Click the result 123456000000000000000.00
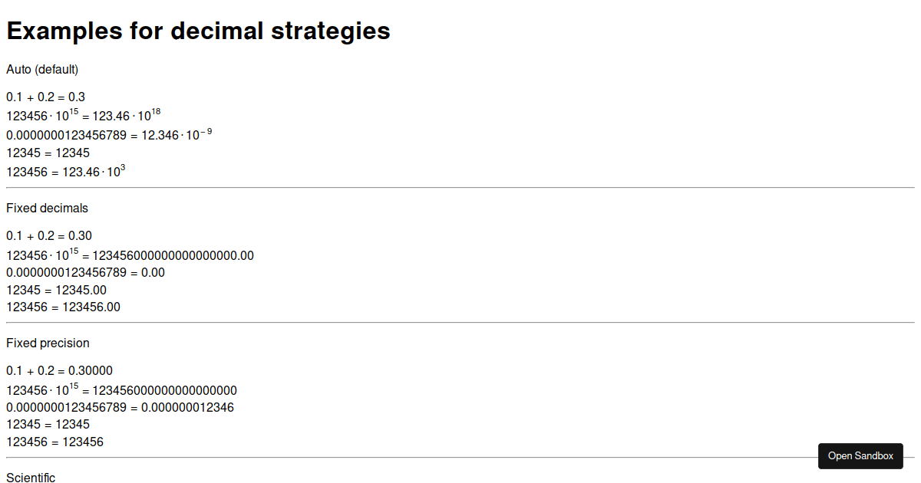The image size is (921, 483). (173, 255)
